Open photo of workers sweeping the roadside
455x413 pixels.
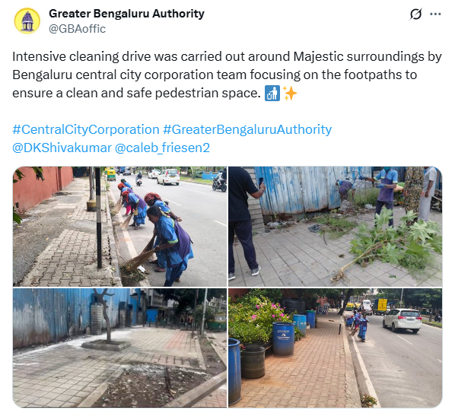click(x=120, y=227)
